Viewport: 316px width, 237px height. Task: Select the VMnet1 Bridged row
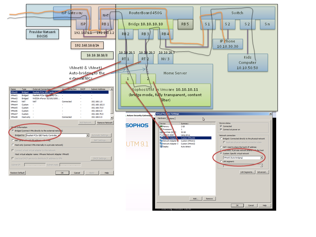60,95
